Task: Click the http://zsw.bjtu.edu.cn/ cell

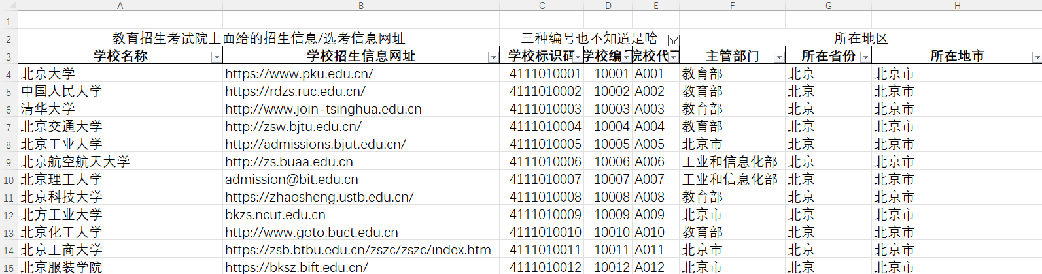Action: pos(361,127)
